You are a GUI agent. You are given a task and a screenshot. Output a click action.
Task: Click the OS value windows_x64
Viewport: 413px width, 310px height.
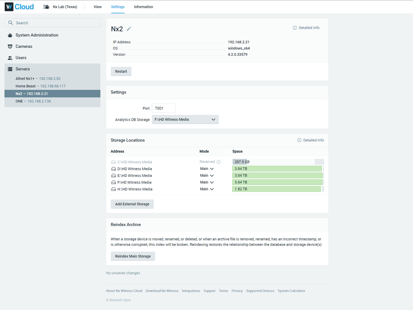click(x=239, y=48)
